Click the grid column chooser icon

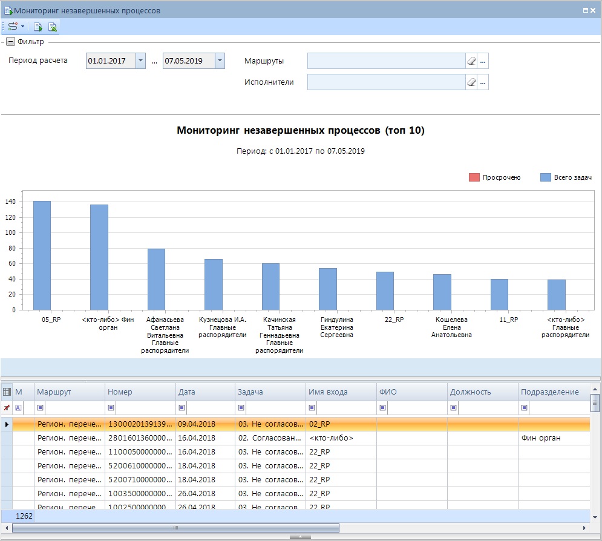click(7, 392)
